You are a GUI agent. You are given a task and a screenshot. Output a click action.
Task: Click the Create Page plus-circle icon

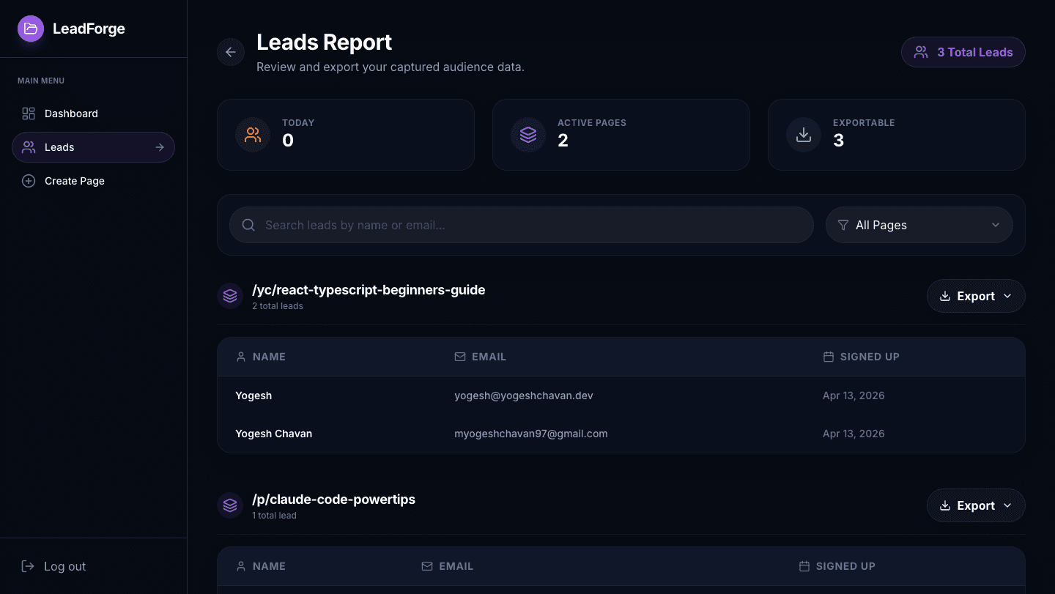click(29, 181)
